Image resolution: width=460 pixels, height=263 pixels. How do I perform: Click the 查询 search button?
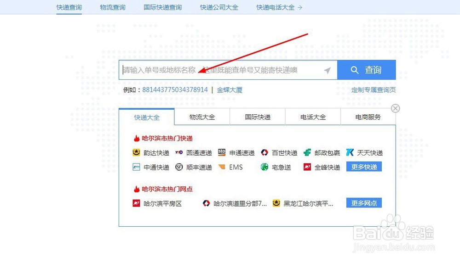coord(367,70)
